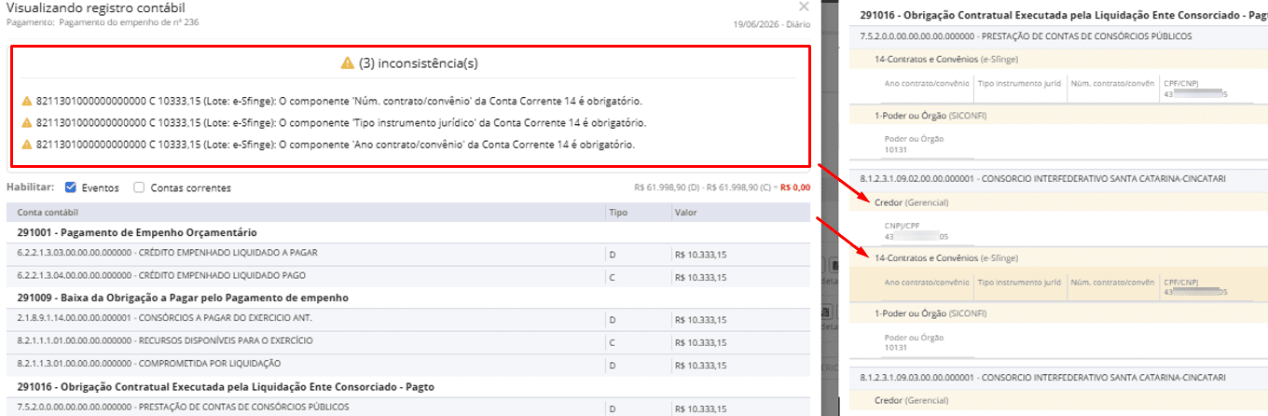Click subtitle 'Pagamento do empenho de nº 236'
1268x416 pixels.
pyautogui.click(x=129, y=21)
